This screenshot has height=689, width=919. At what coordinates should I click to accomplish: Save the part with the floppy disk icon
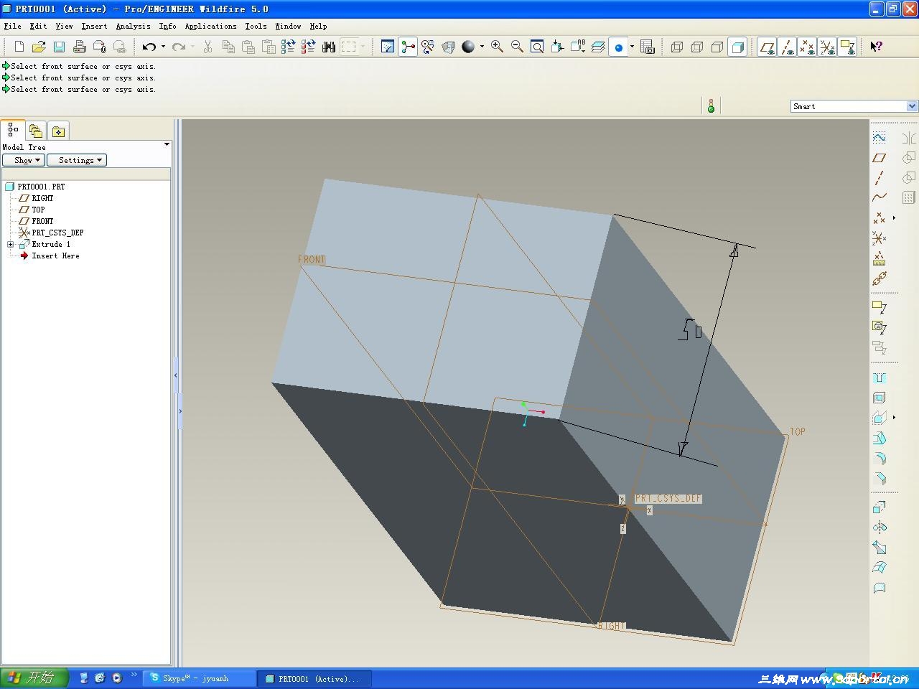tap(59, 47)
